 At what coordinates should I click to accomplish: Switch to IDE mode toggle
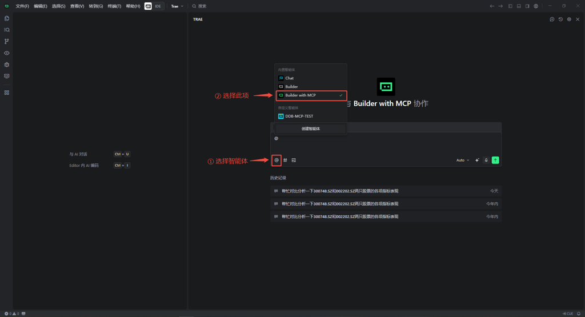(158, 6)
